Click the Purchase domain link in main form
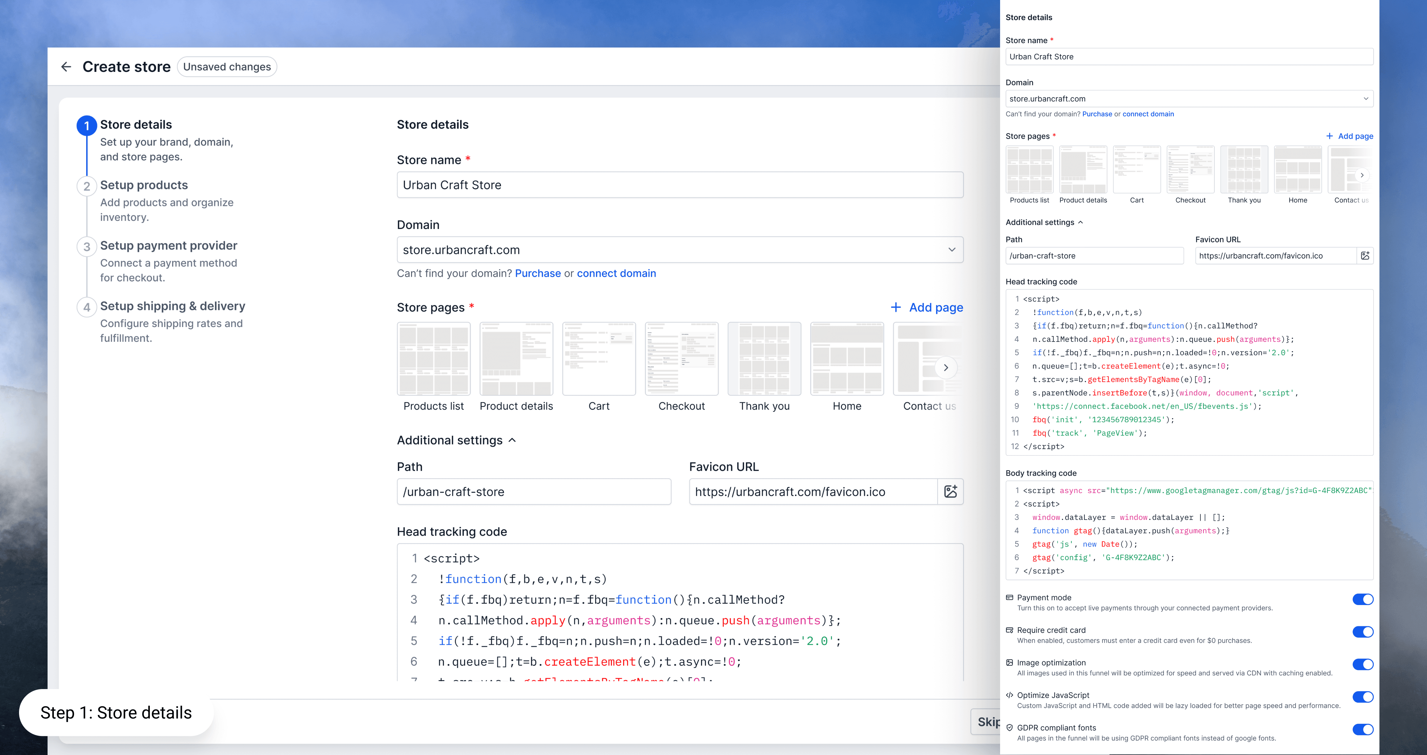The width and height of the screenshot is (1427, 755). pyautogui.click(x=537, y=274)
